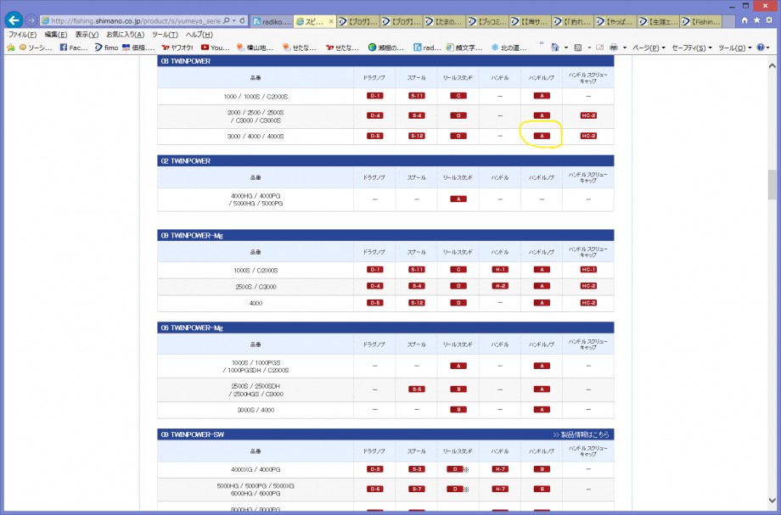Switch to the 【生涯エ... tab
781x515 pixels.
tap(658, 21)
